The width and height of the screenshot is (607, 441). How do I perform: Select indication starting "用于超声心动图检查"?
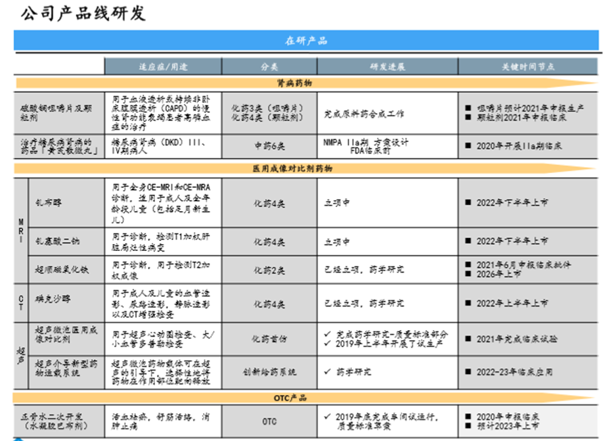[163, 339]
